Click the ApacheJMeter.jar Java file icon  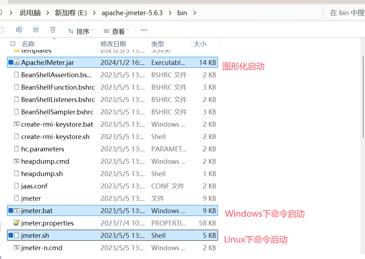(17, 62)
